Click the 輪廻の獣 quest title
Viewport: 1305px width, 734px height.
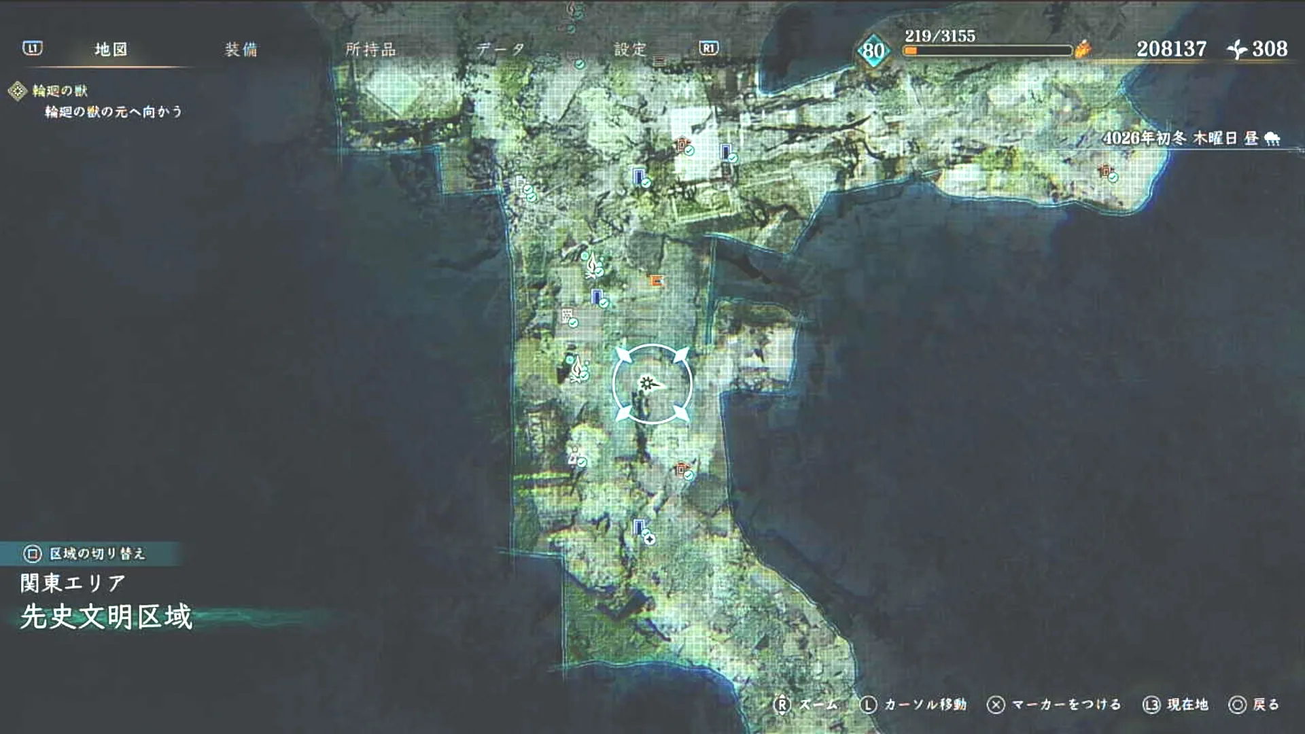pyautogui.click(x=60, y=90)
